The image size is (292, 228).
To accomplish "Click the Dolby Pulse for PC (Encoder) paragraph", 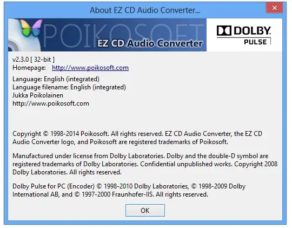I will tap(129, 190).
